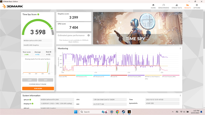Select the Results tab

pos(188,6)
